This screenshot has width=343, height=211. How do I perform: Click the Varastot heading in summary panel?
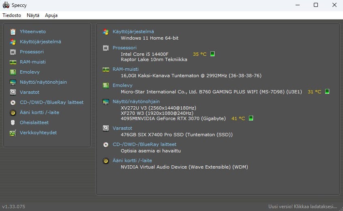pos(122,128)
